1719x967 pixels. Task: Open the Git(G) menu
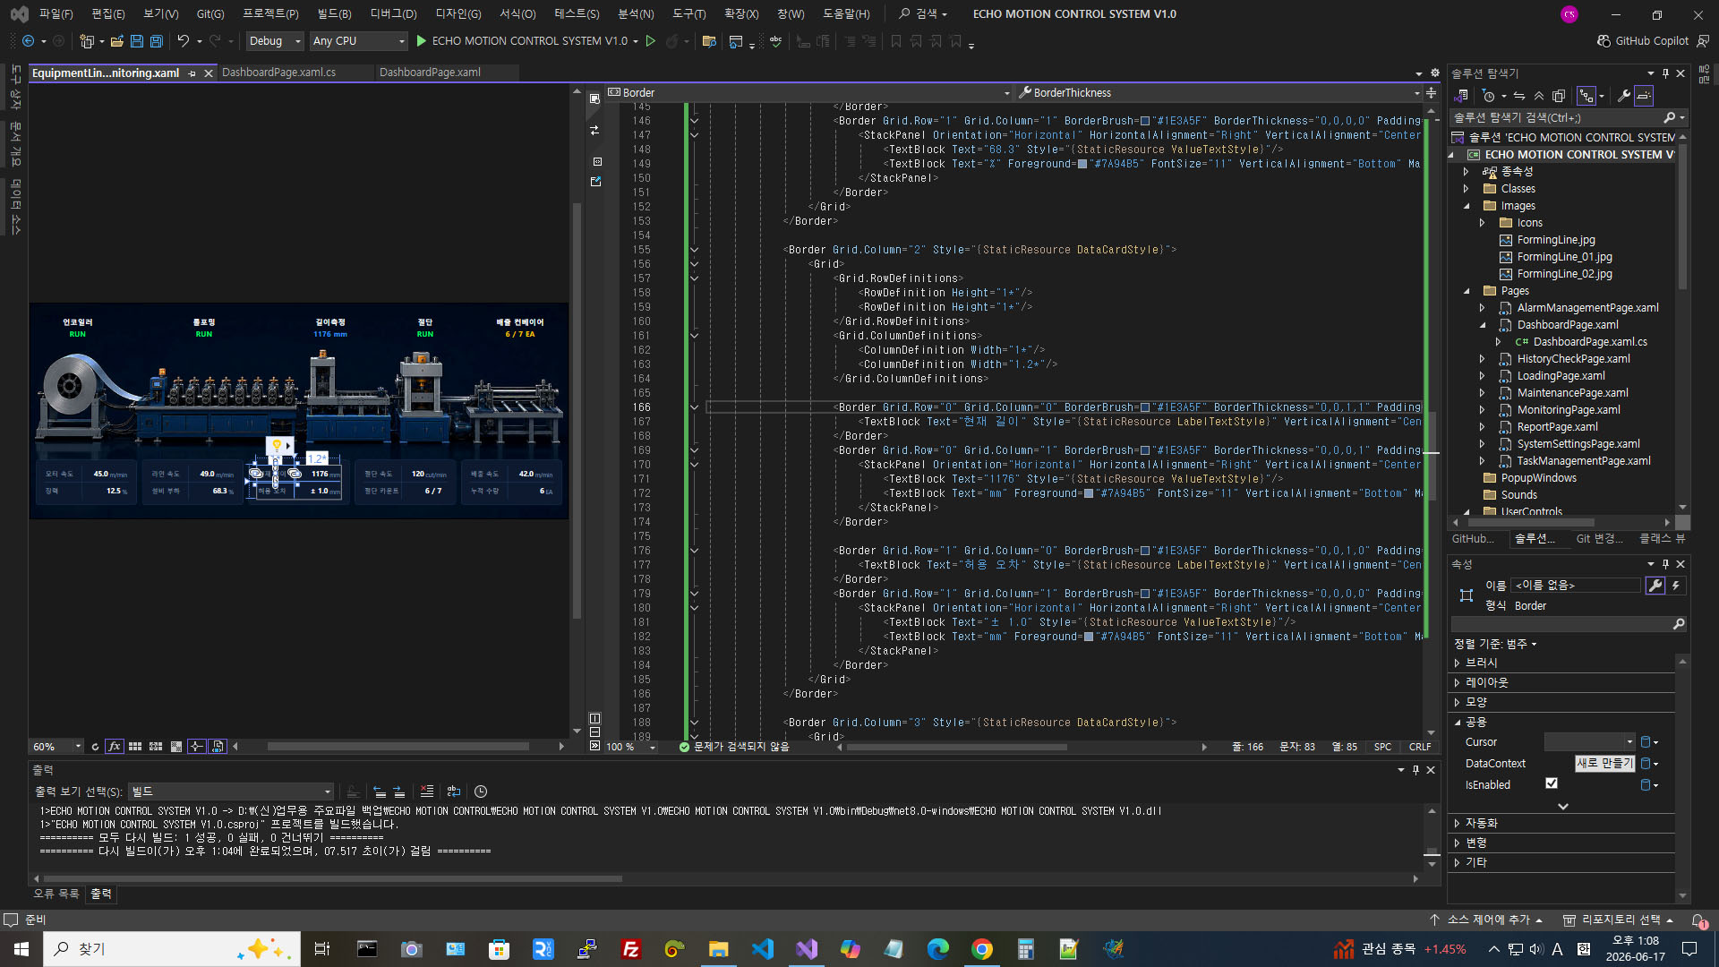click(x=210, y=14)
